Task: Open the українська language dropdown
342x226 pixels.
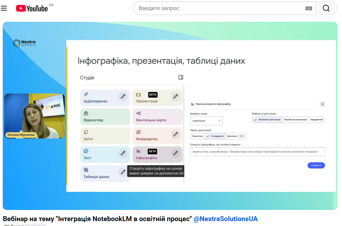Action: click(206, 121)
